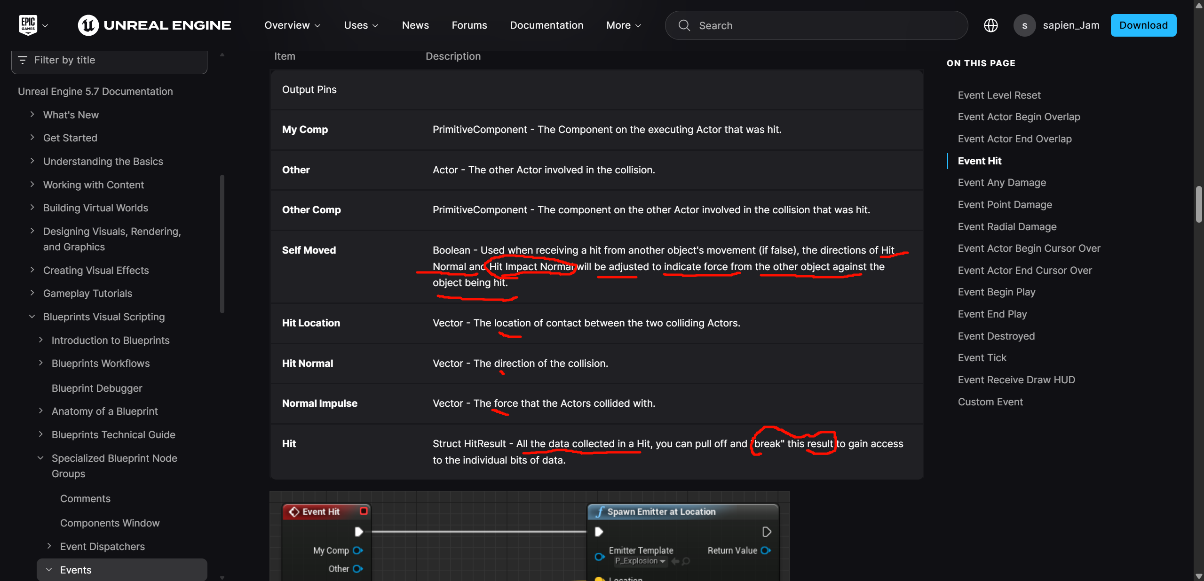1204x581 pixels.
Task: Click the Return Value output pin
Action: click(x=766, y=550)
